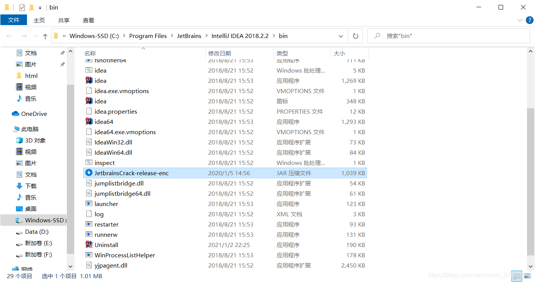This screenshot has height=282, width=535.
Task: Refresh the bin folder view
Action: (x=355, y=36)
